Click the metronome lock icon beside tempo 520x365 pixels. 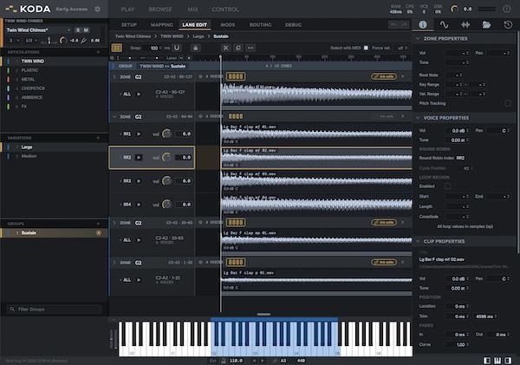click(x=224, y=361)
